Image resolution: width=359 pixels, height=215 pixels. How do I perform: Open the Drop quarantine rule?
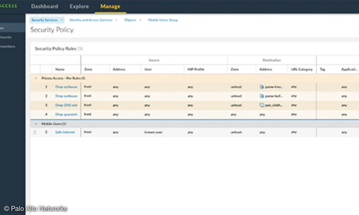pyautogui.click(x=66, y=114)
